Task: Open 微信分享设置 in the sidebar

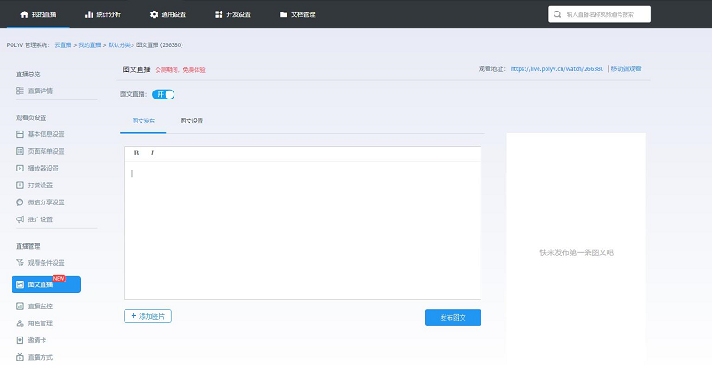Action: pyautogui.click(x=45, y=202)
